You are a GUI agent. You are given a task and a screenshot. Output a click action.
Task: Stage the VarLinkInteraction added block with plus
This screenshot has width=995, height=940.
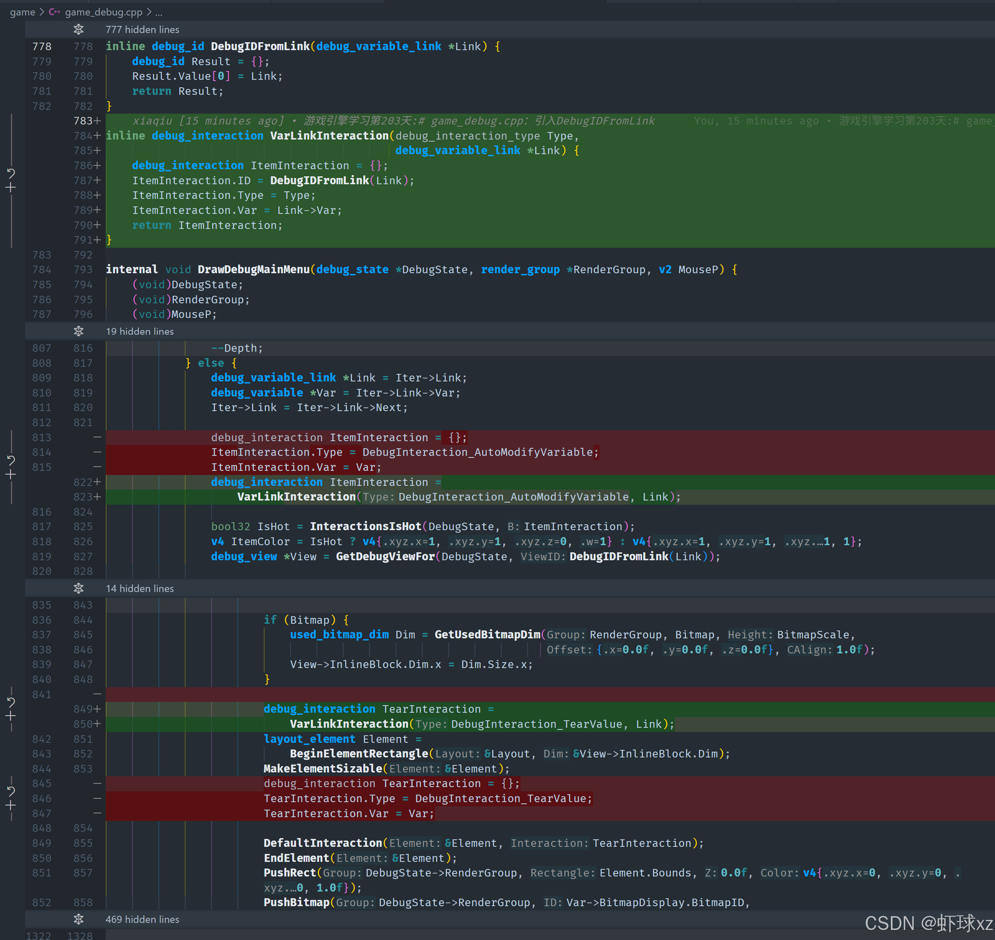pos(11,188)
